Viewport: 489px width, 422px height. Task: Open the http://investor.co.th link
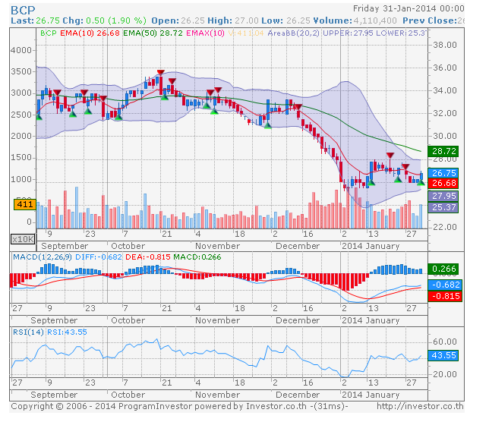click(420, 406)
